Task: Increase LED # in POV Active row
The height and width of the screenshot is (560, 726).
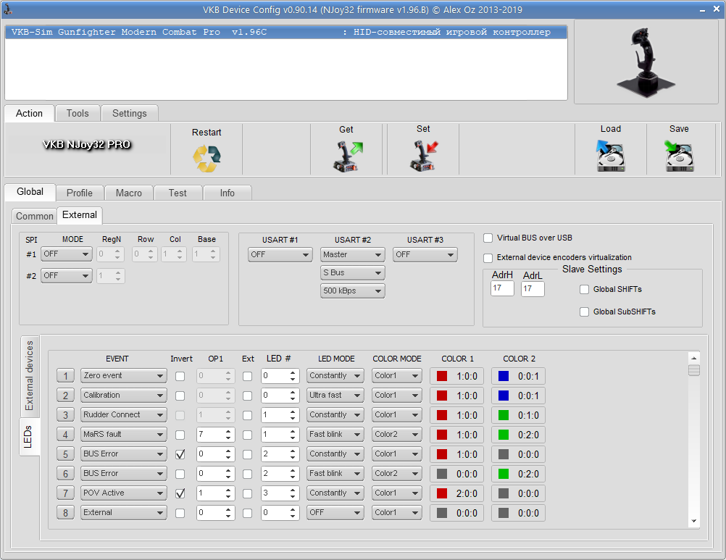Action: [x=293, y=490]
